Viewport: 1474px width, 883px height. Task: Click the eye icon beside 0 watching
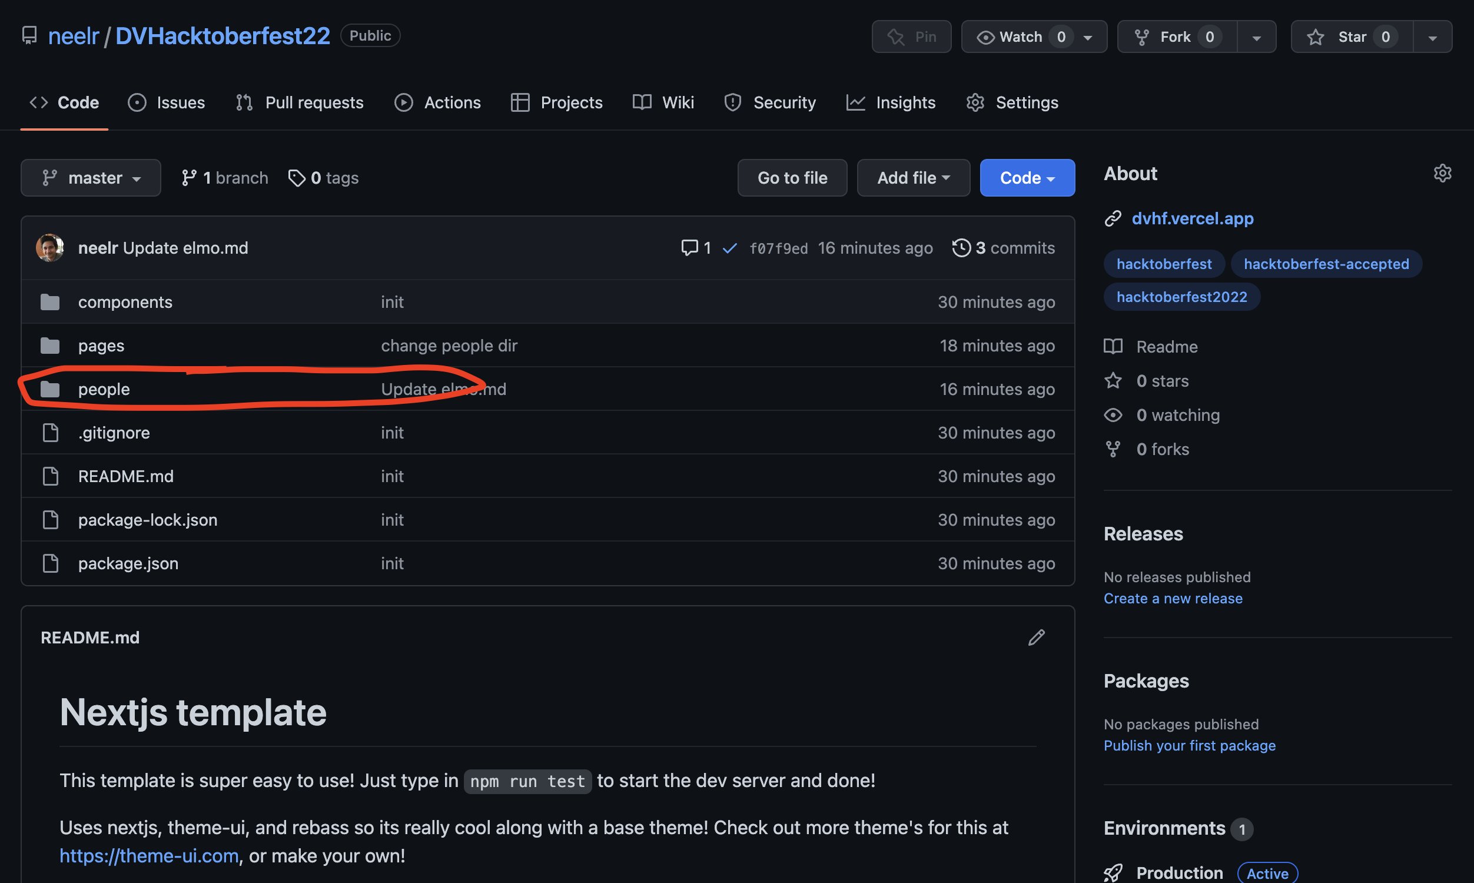pyautogui.click(x=1113, y=415)
